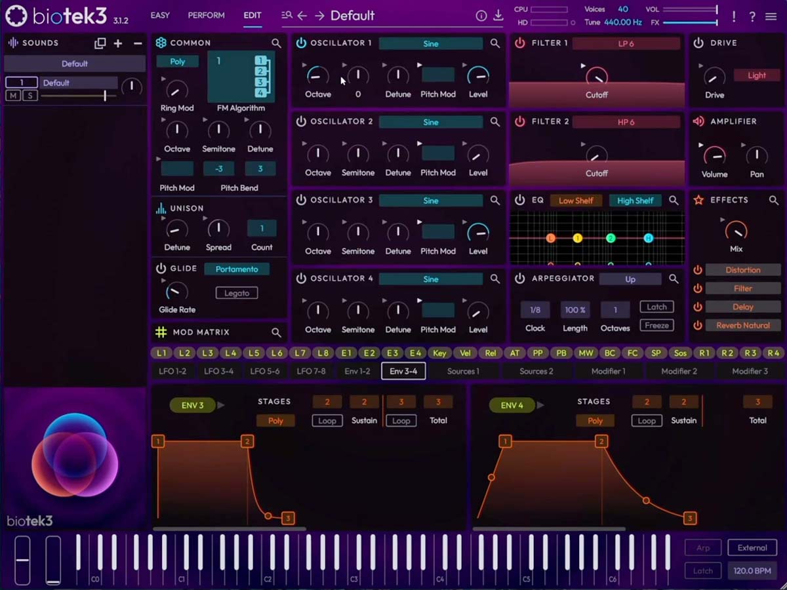Viewport: 787px width, 590px height.
Task: Open the preset info icon
Action: coord(481,16)
